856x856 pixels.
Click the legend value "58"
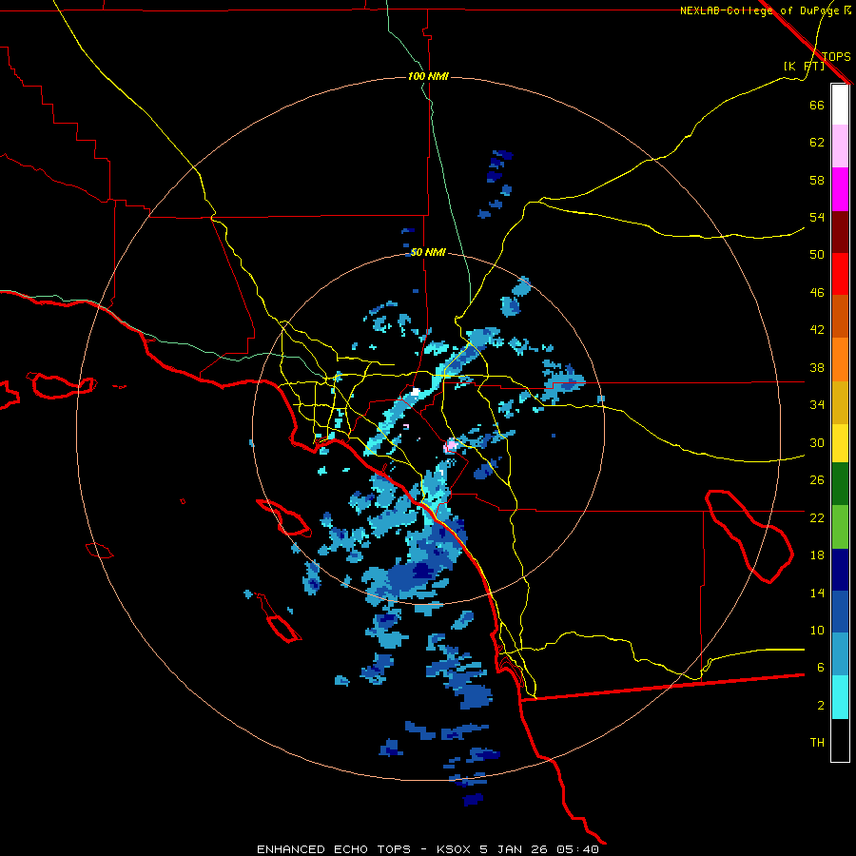point(817,180)
